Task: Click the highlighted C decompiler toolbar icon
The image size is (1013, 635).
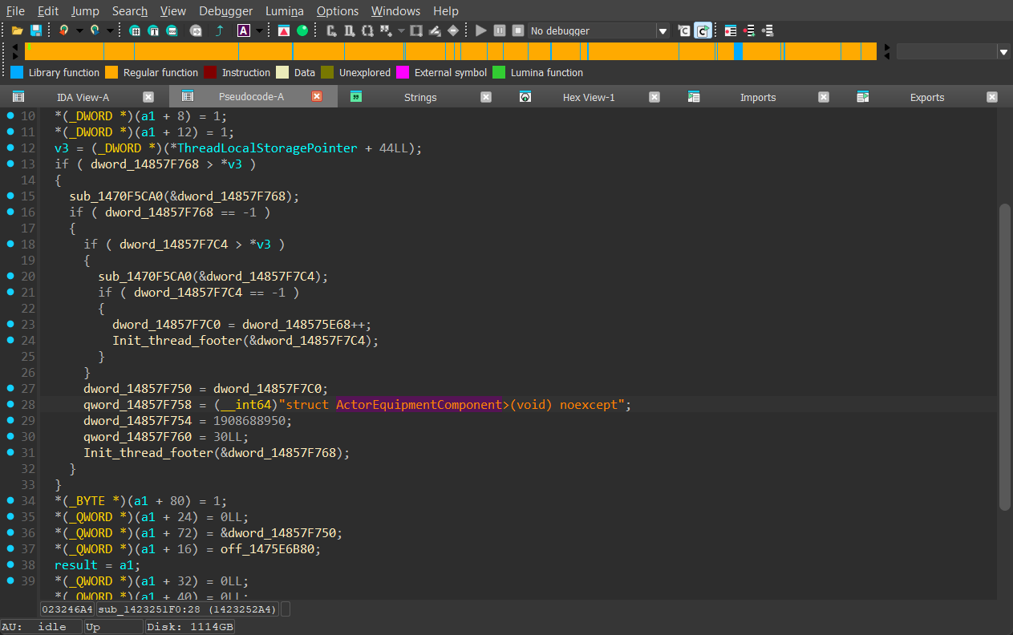Action: tap(703, 30)
